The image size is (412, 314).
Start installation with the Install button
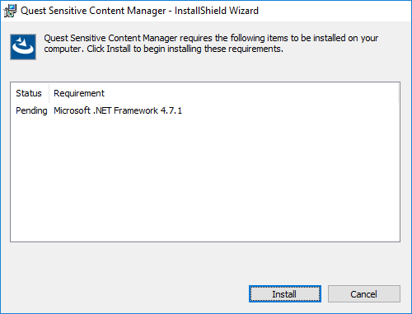[285, 294]
